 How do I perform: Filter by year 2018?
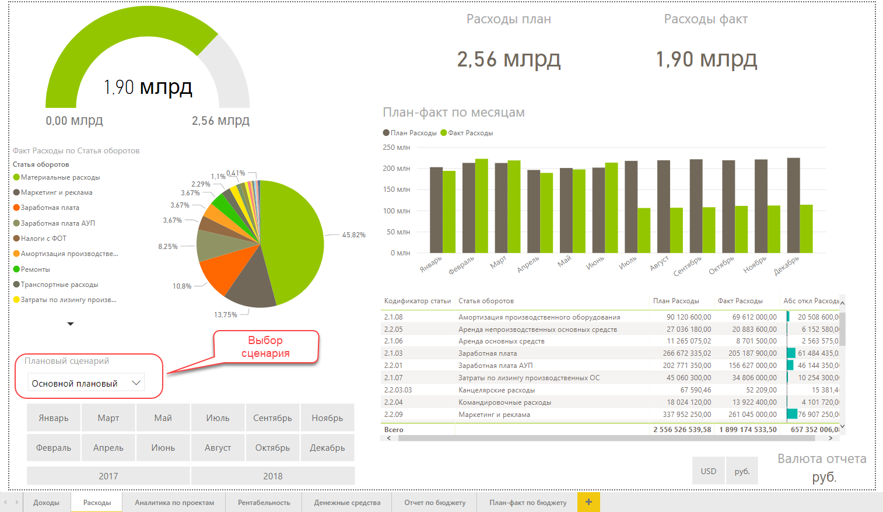tap(273, 476)
